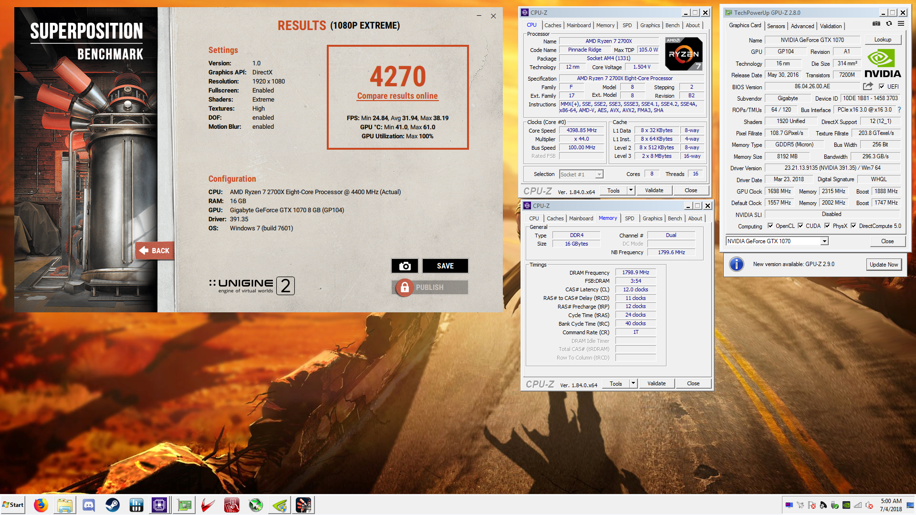Click Tools button in upper CPU-Z
The height and width of the screenshot is (515, 916).
point(614,190)
